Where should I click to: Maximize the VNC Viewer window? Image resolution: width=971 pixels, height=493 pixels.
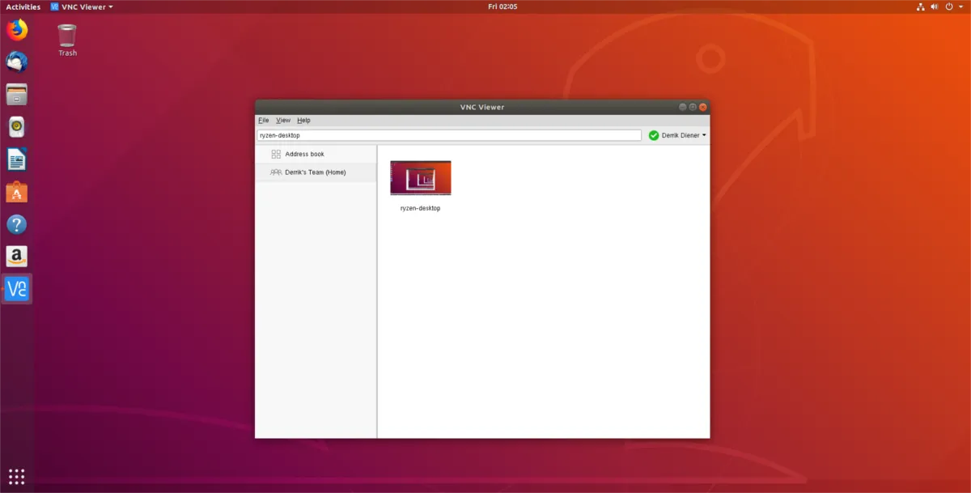(693, 107)
